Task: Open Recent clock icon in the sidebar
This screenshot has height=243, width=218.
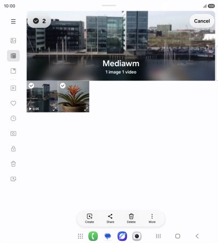Action: coord(13,118)
